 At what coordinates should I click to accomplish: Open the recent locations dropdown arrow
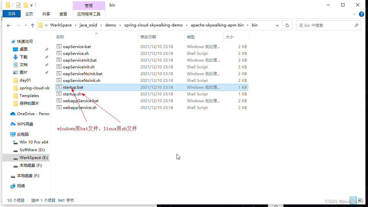pyautogui.click(x=26, y=25)
